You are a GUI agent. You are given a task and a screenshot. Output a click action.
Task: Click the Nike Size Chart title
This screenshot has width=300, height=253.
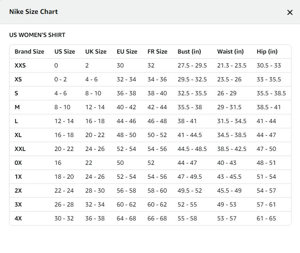click(x=33, y=12)
